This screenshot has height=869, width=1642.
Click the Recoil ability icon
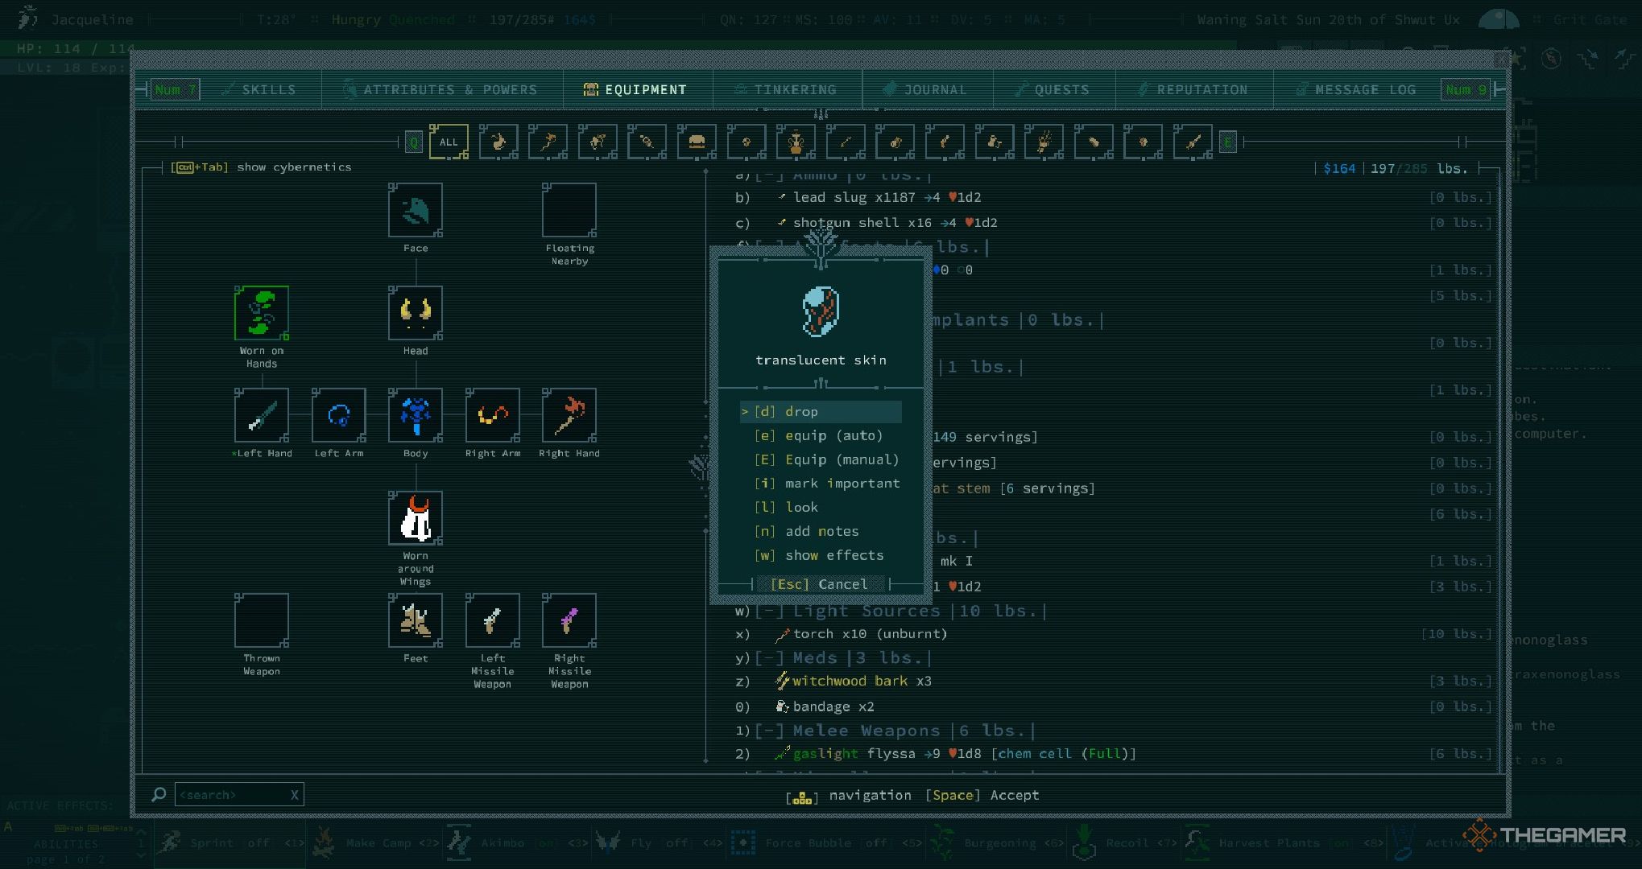(x=1085, y=842)
